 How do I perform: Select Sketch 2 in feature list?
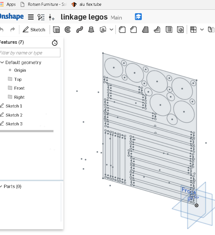click(14, 115)
